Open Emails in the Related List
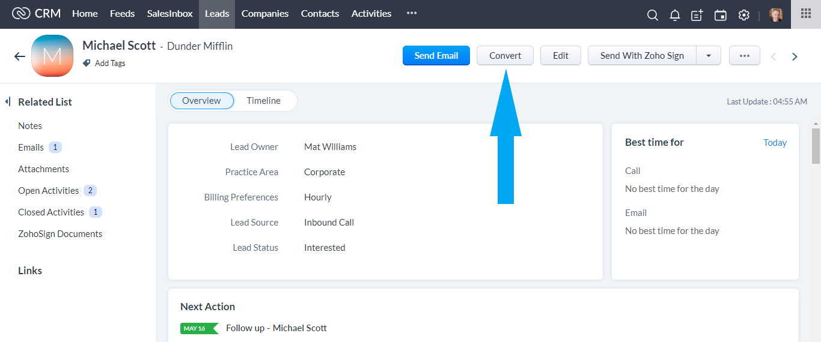 (x=31, y=148)
